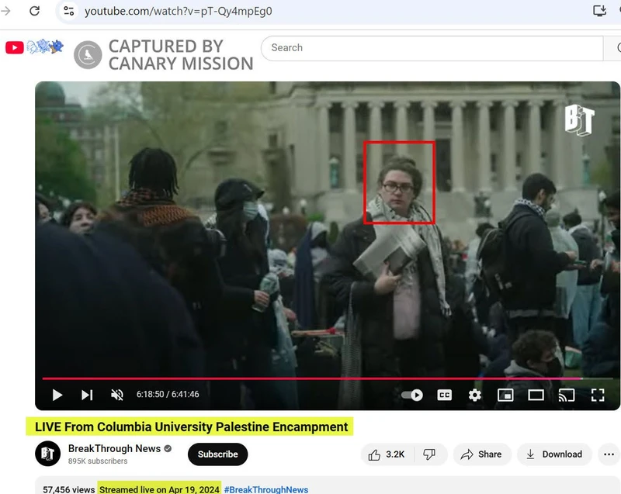
Task: Turn on closed captions (CC)
Action: point(444,395)
